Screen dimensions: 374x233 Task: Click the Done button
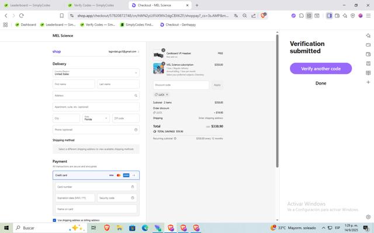(321, 83)
